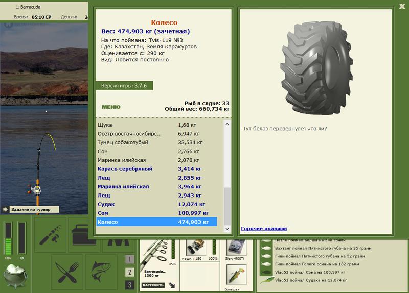The height and width of the screenshot is (293, 409).
Task: Click scrollbar down arrow in fish list
Action: pos(227,229)
